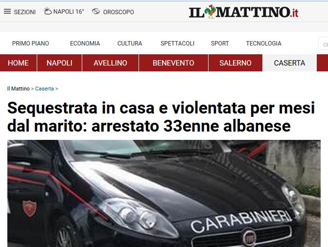Viewport: 328px width, 247px height.
Task: Open the Sezioni label
Action: (x=24, y=12)
